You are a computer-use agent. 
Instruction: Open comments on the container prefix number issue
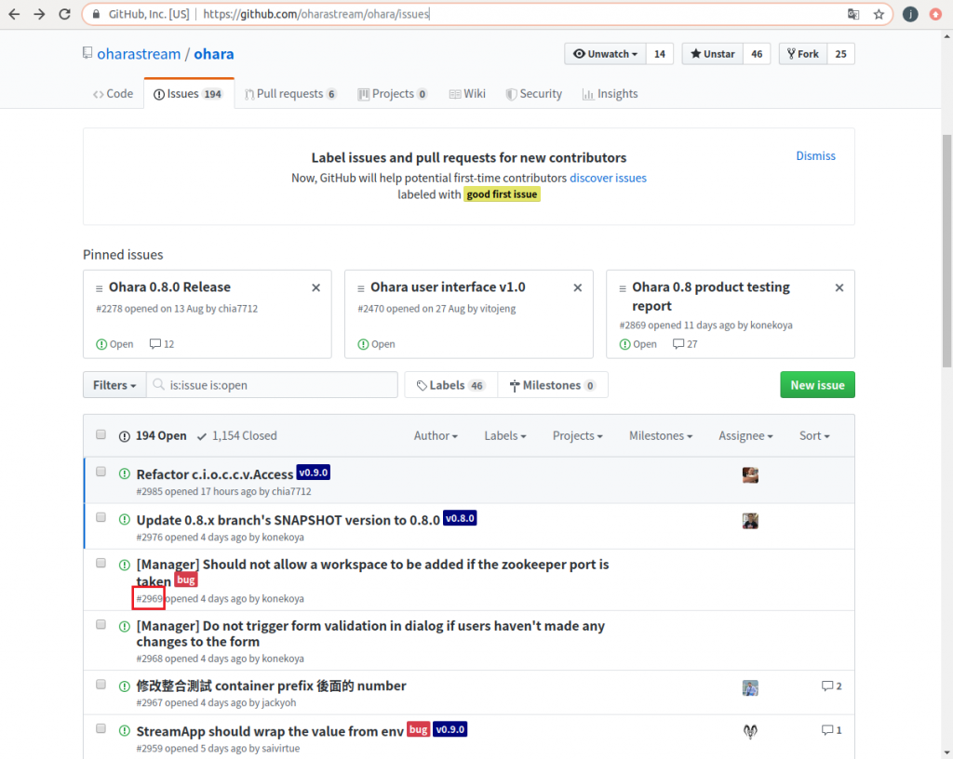point(831,686)
